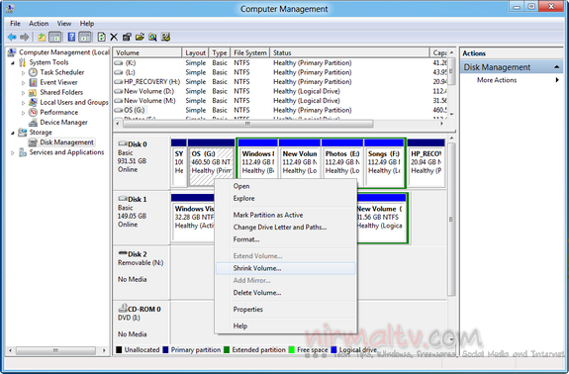Click the Refresh toolbar icon
Screen dimensions: 569x374
(102, 37)
